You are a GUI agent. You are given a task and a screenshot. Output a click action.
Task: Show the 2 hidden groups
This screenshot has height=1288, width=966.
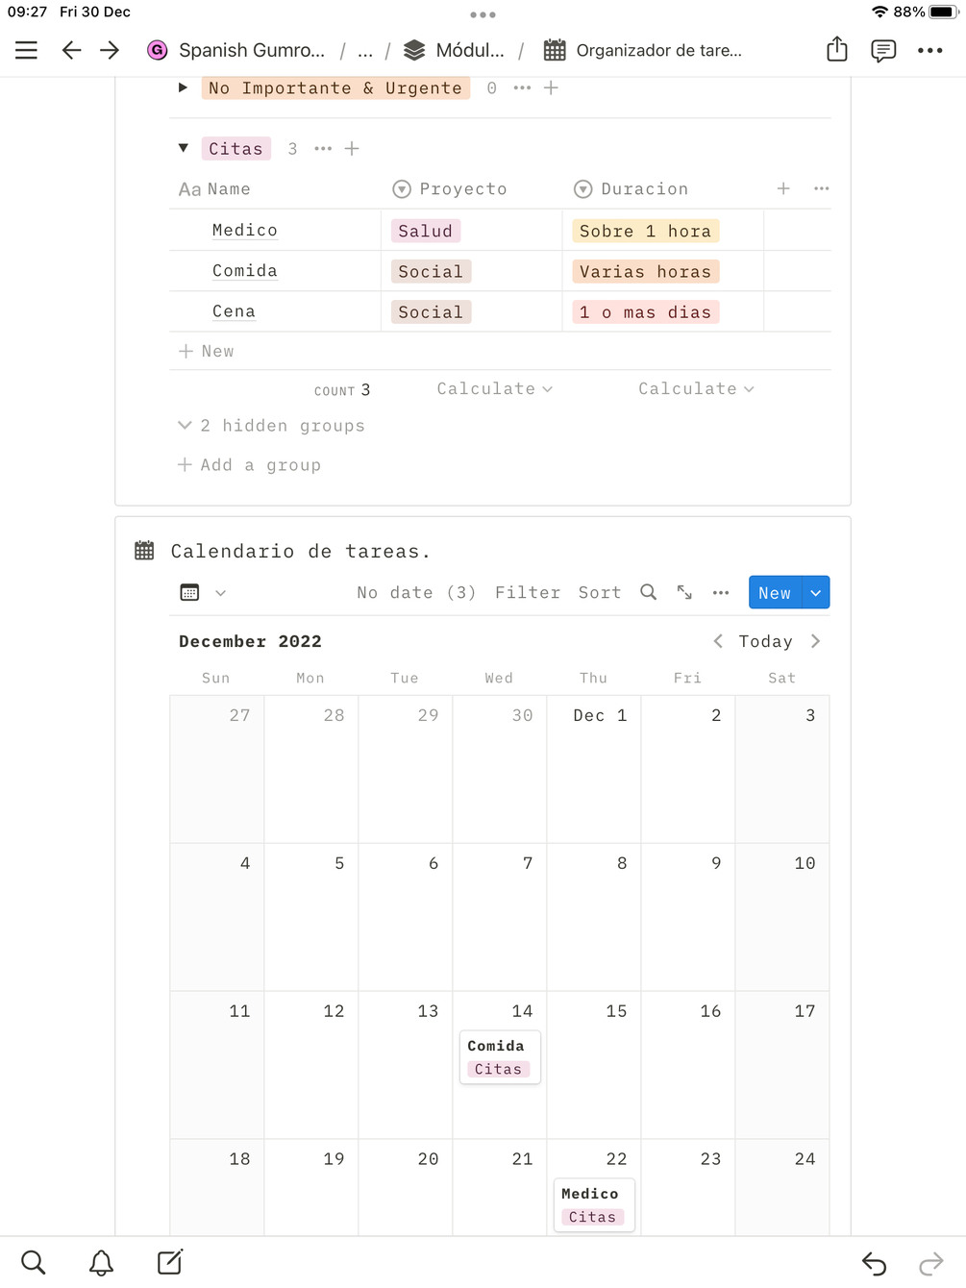pyautogui.click(x=272, y=426)
